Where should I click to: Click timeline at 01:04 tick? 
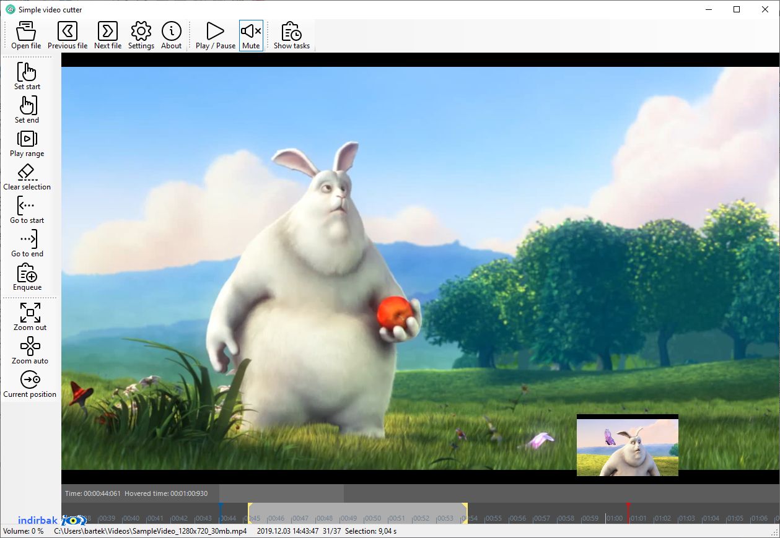(711, 518)
